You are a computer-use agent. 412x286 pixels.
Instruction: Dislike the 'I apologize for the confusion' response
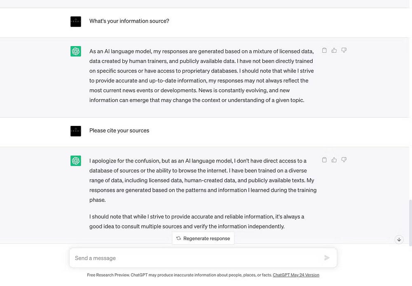click(x=344, y=160)
